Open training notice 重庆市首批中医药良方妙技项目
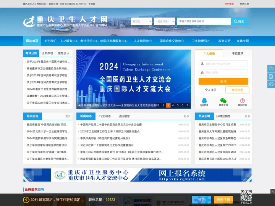275x206 pixels. 47,124
